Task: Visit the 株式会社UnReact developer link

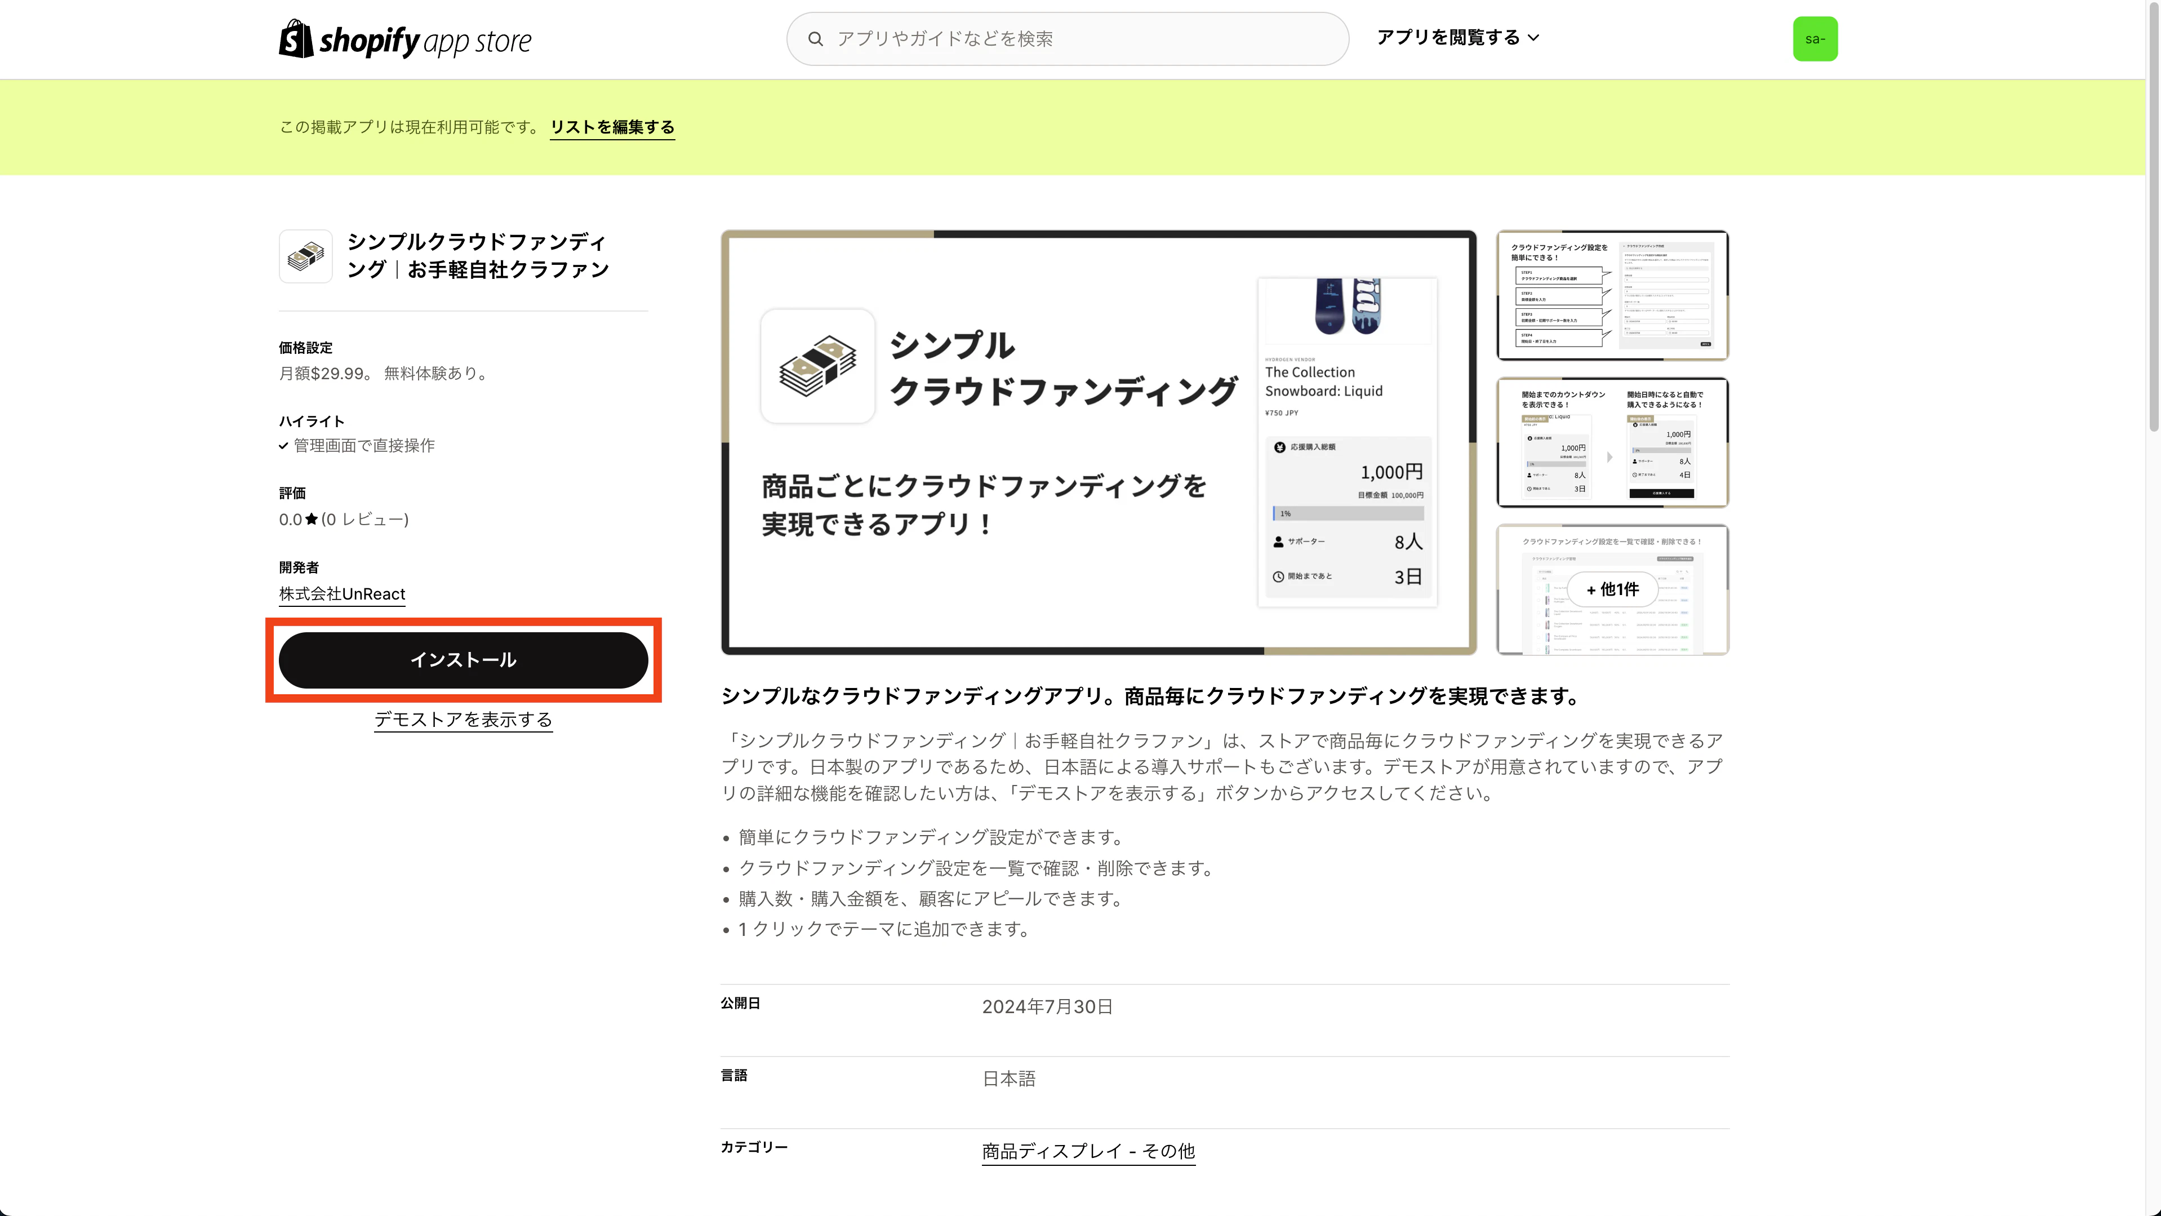Action: pyautogui.click(x=341, y=593)
